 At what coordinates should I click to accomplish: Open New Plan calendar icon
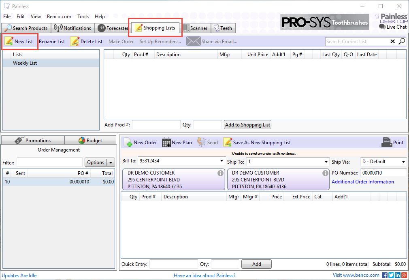point(166,142)
